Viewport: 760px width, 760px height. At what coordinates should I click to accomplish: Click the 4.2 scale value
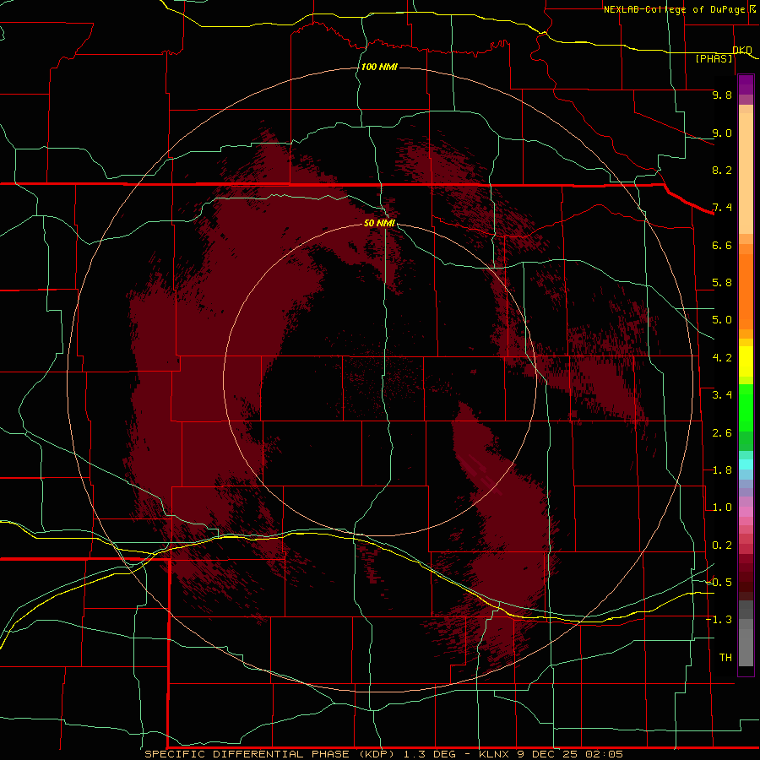722,358
